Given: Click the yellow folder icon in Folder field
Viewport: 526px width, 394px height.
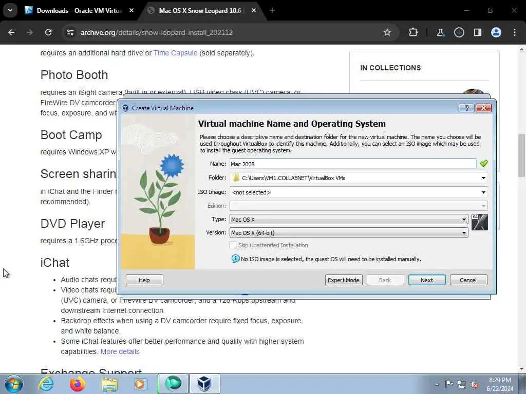Looking at the screenshot, I should coord(236,178).
